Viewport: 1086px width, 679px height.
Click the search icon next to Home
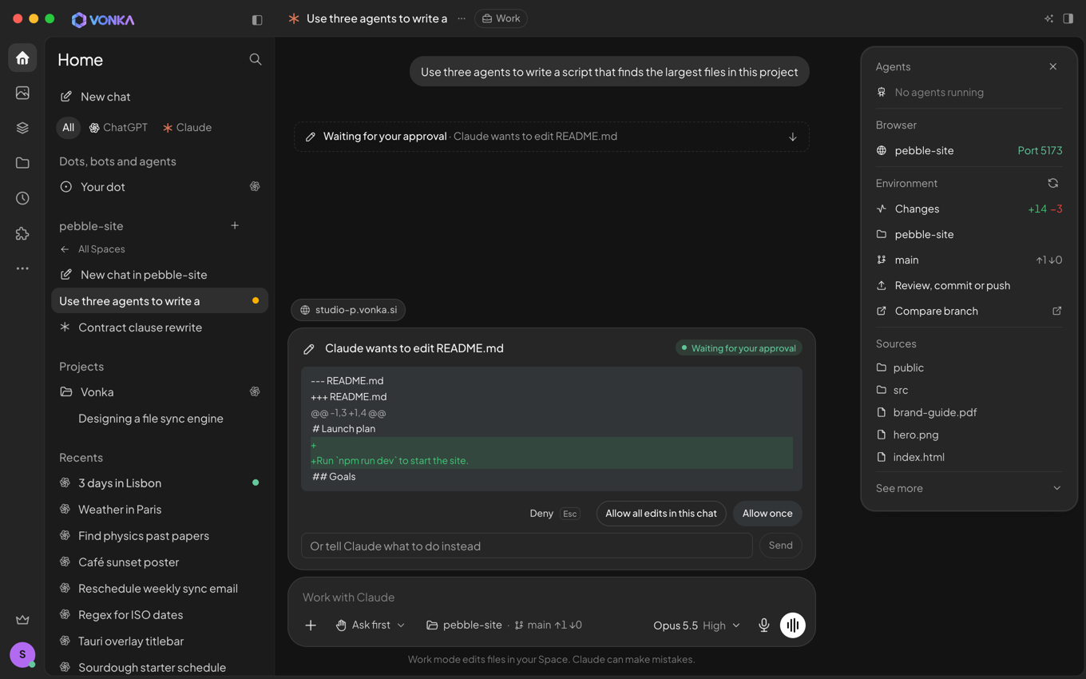coord(256,59)
